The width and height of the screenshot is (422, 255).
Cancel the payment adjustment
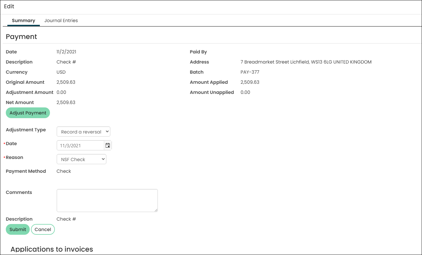pos(43,230)
